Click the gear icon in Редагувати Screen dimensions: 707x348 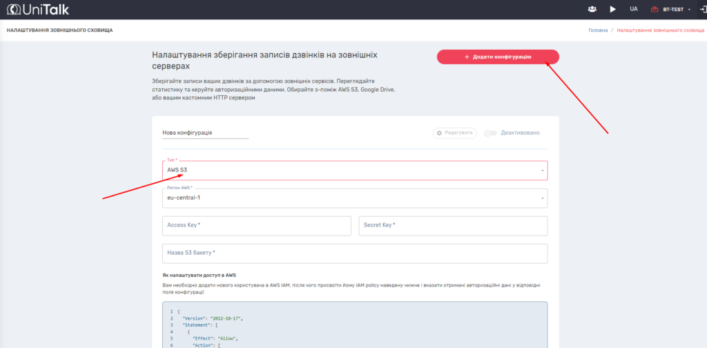click(439, 133)
